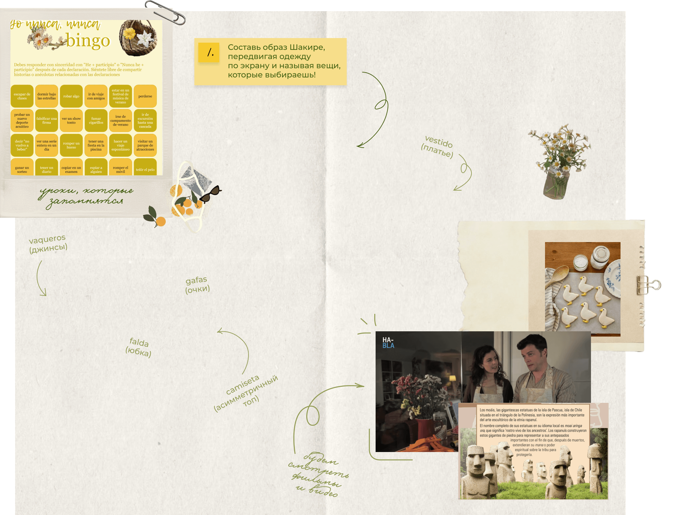Select the Shakira outfit instruction note
Viewport: 677px width, 515px height.
pos(271,61)
